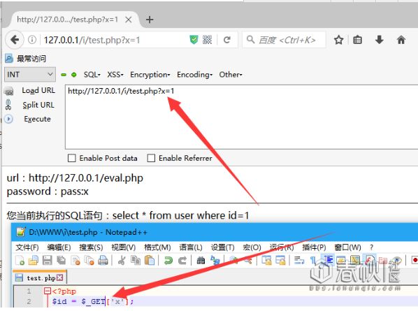Click the browser address bar URL
418x311 pixels.
[92, 40]
